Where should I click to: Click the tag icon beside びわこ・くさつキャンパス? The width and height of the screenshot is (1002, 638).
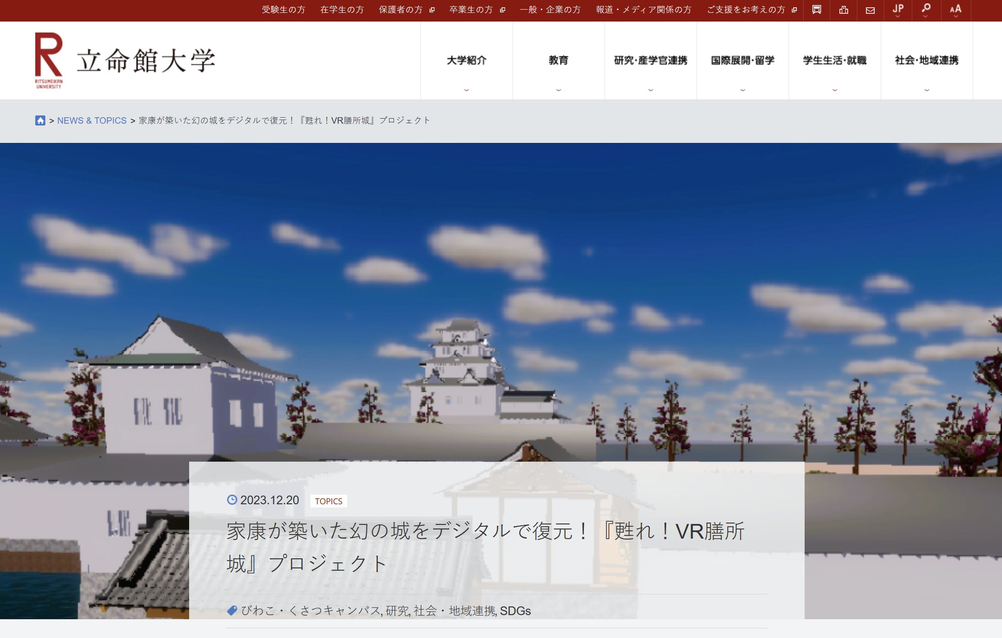click(232, 611)
